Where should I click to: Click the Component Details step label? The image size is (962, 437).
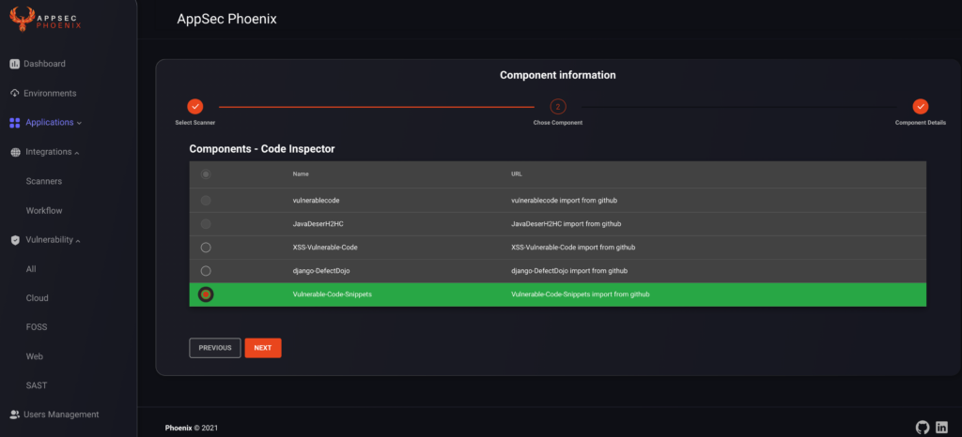[921, 123]
